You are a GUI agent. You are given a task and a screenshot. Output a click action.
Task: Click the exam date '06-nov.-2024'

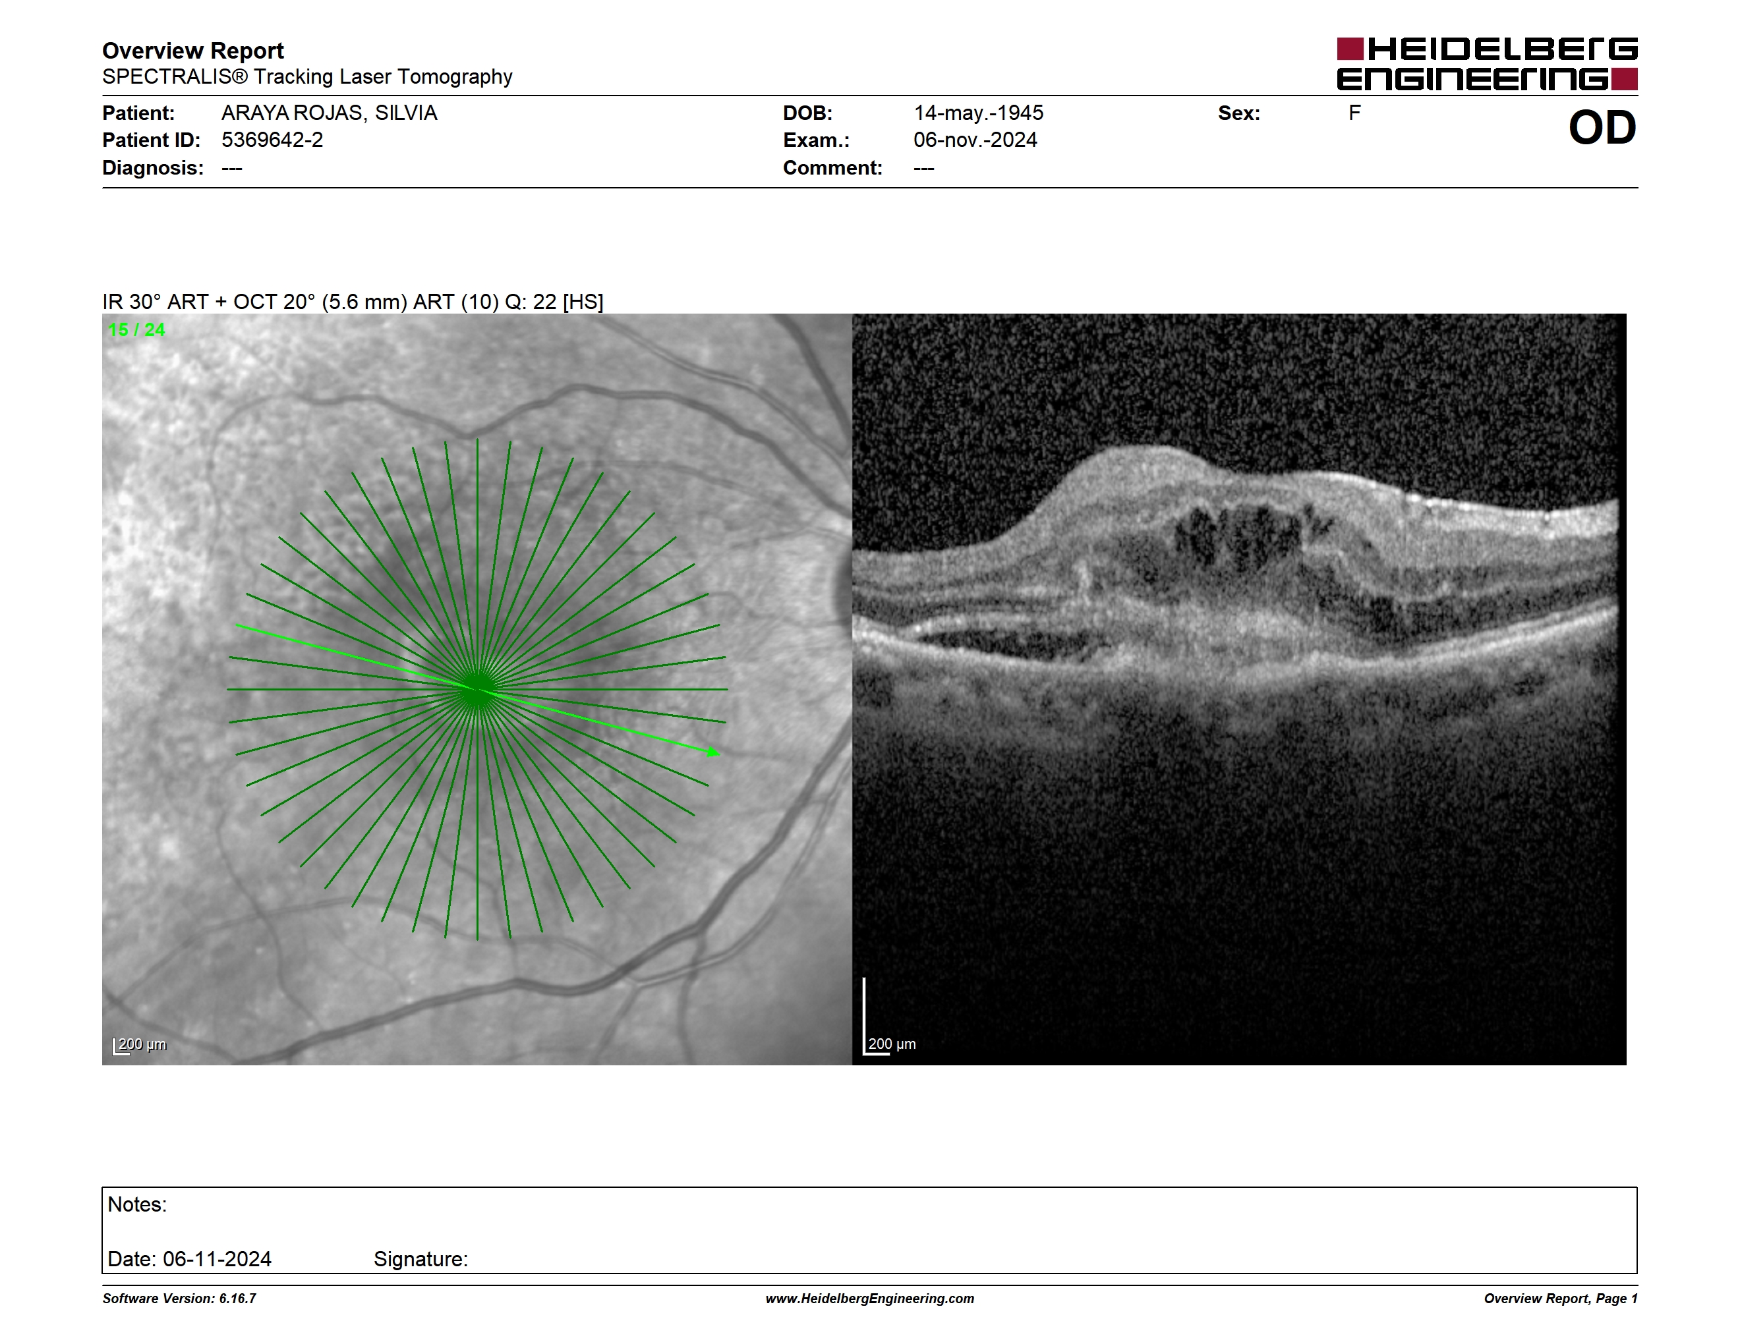[x=975, y=140]
